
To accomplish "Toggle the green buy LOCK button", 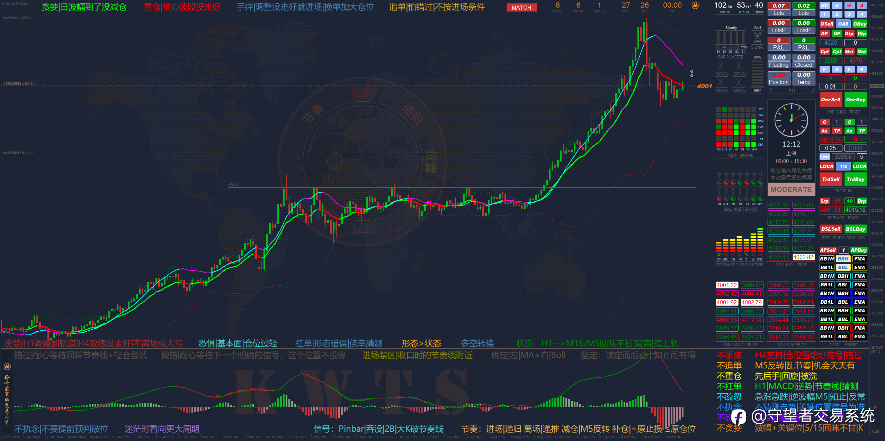I will coord(860,166).
